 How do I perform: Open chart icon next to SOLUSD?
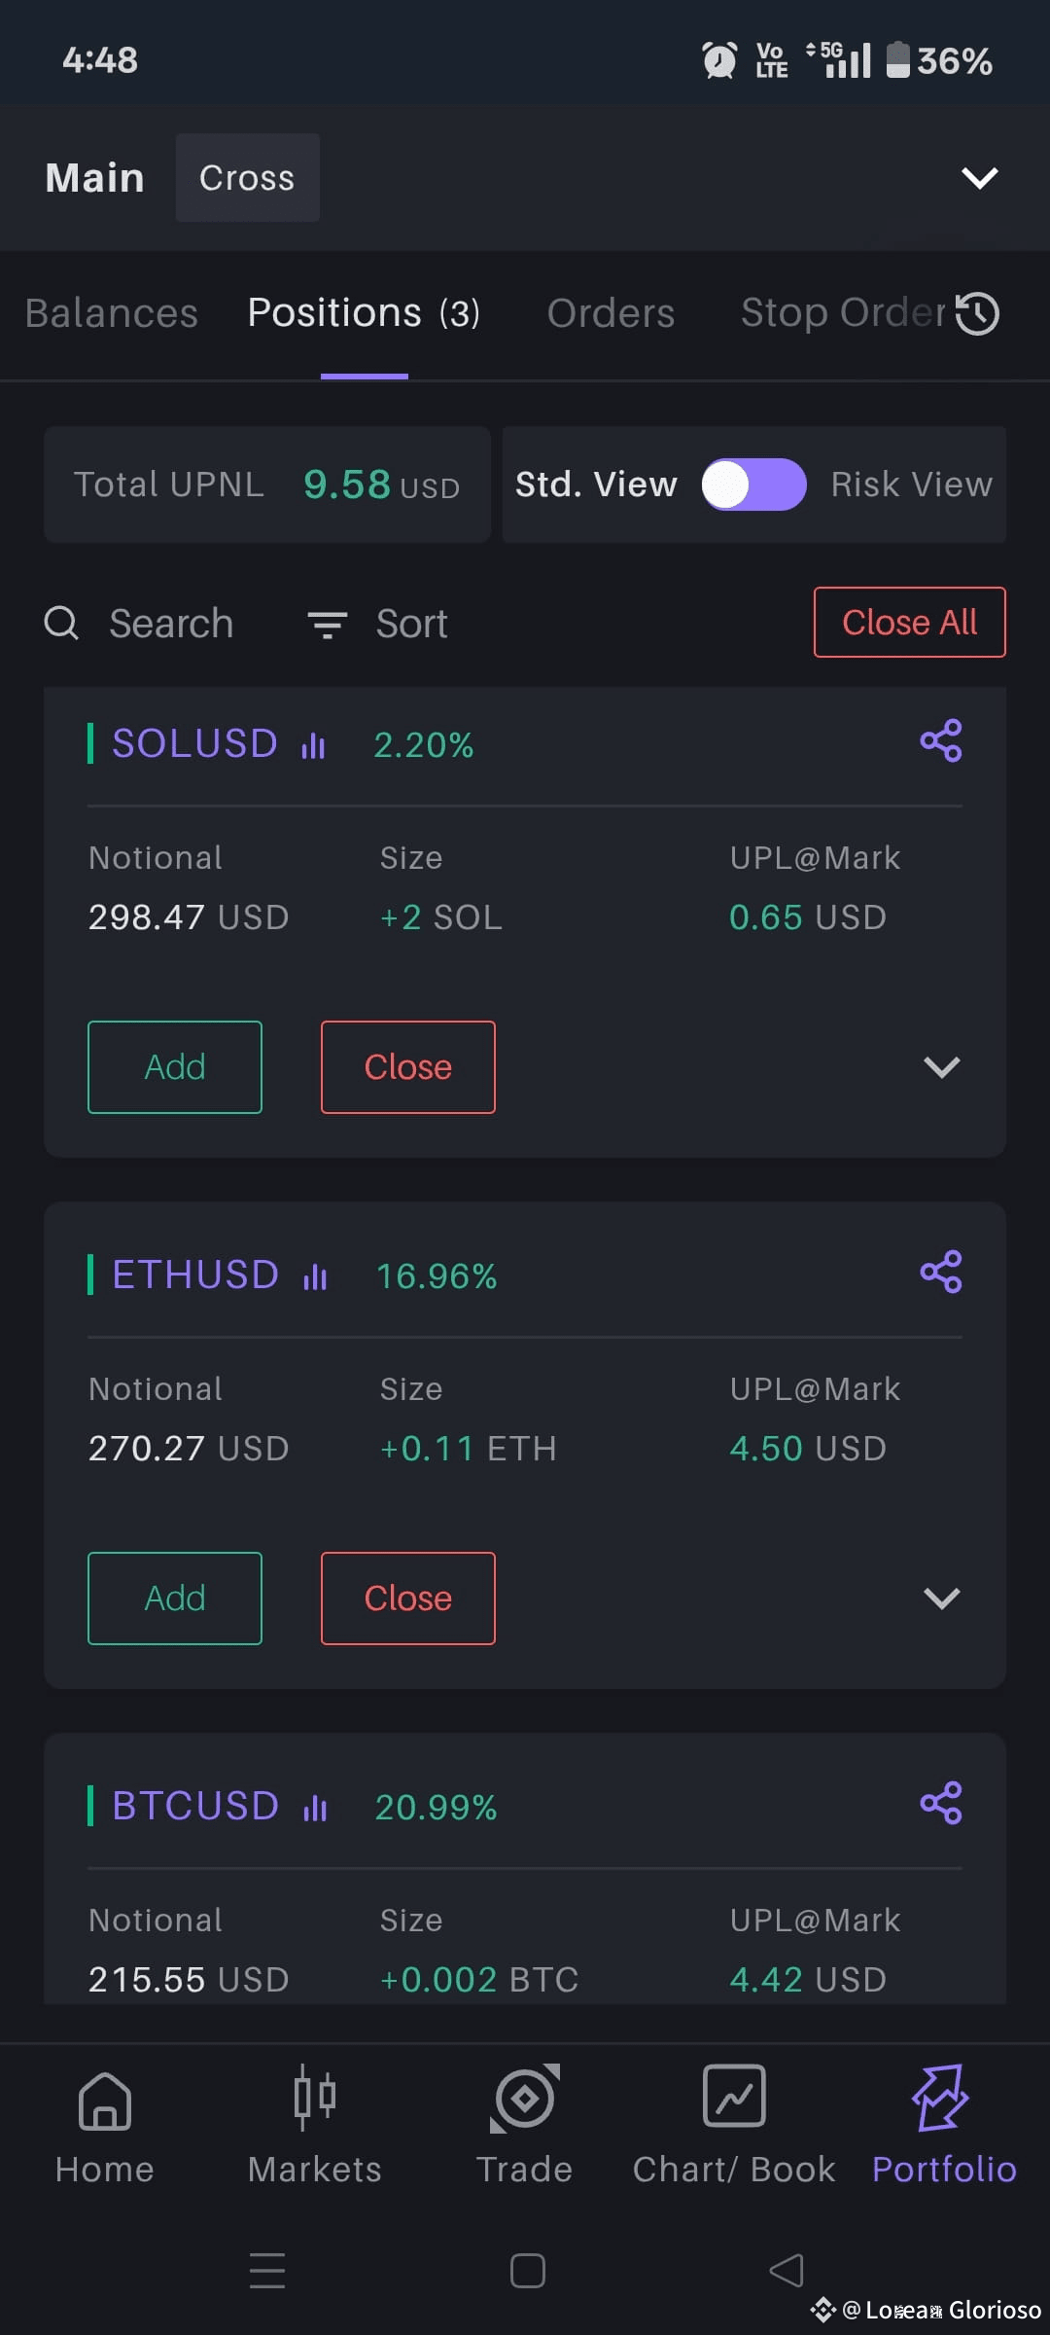point(313,745)
